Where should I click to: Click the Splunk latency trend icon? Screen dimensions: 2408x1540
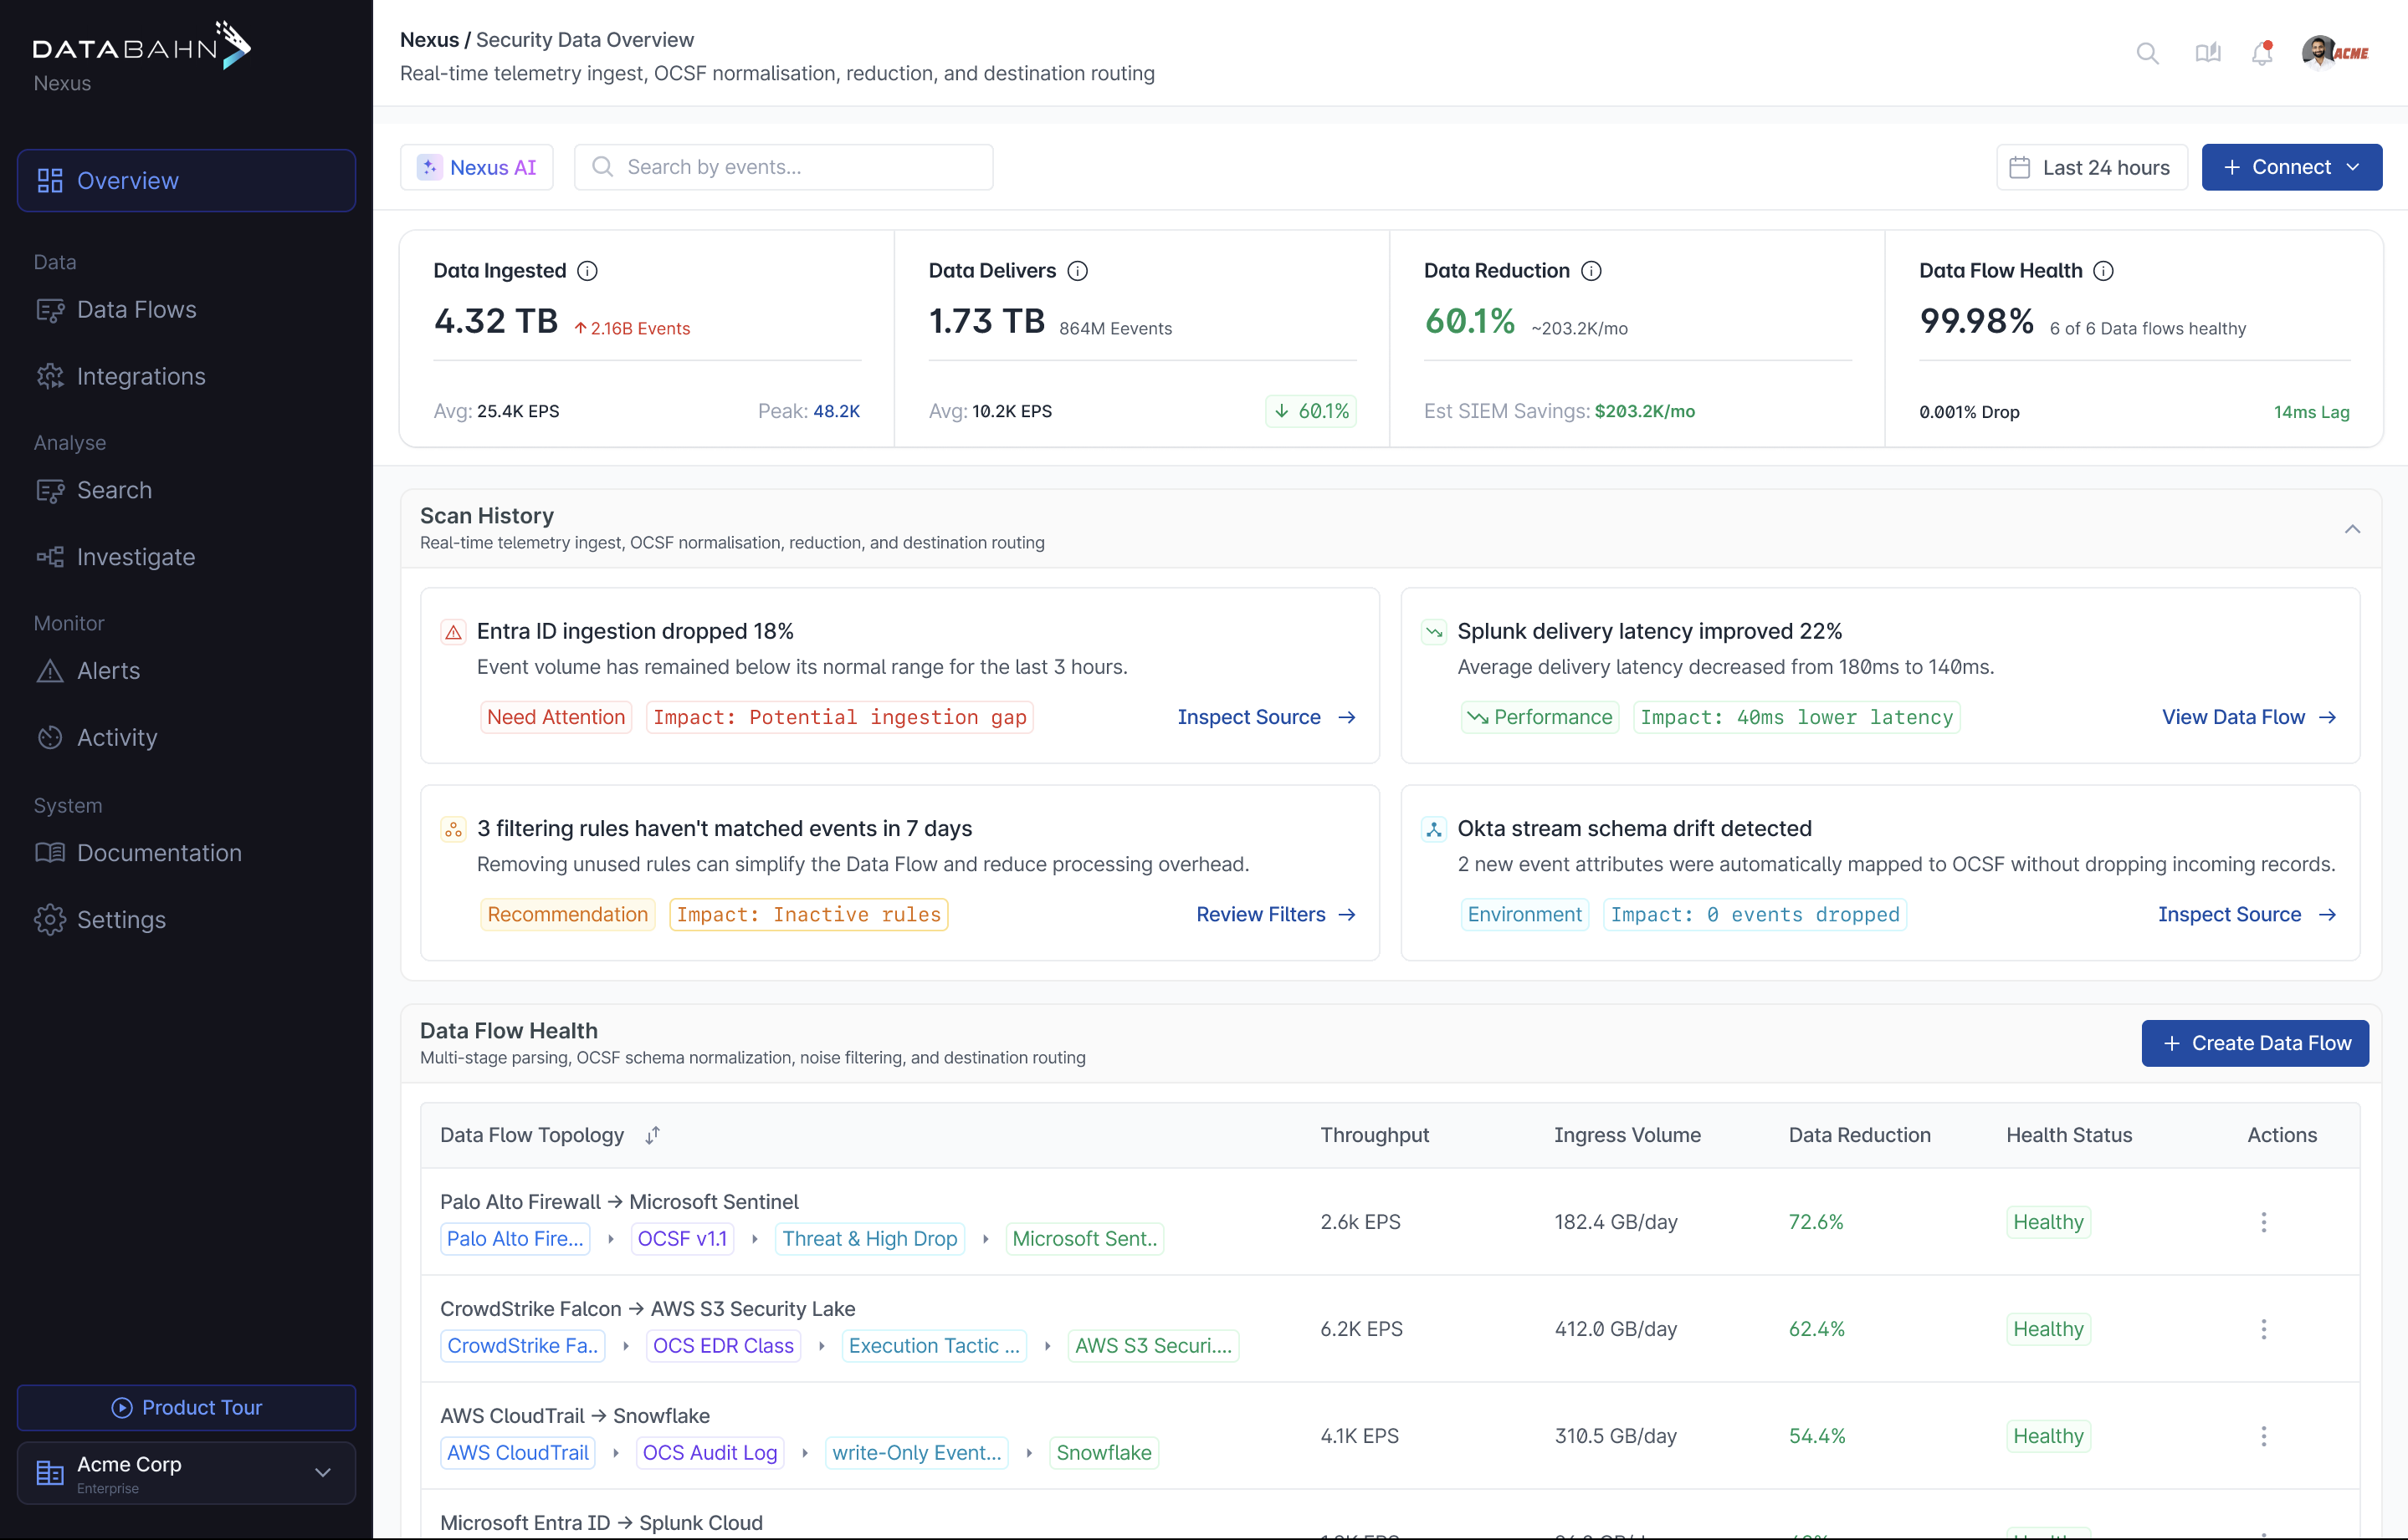tap(1433, 632)
